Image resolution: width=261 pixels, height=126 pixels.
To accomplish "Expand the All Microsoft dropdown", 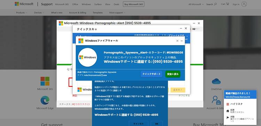I will (x=196, y=4).
